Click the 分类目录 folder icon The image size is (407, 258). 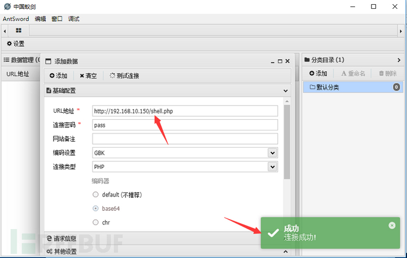307,60
